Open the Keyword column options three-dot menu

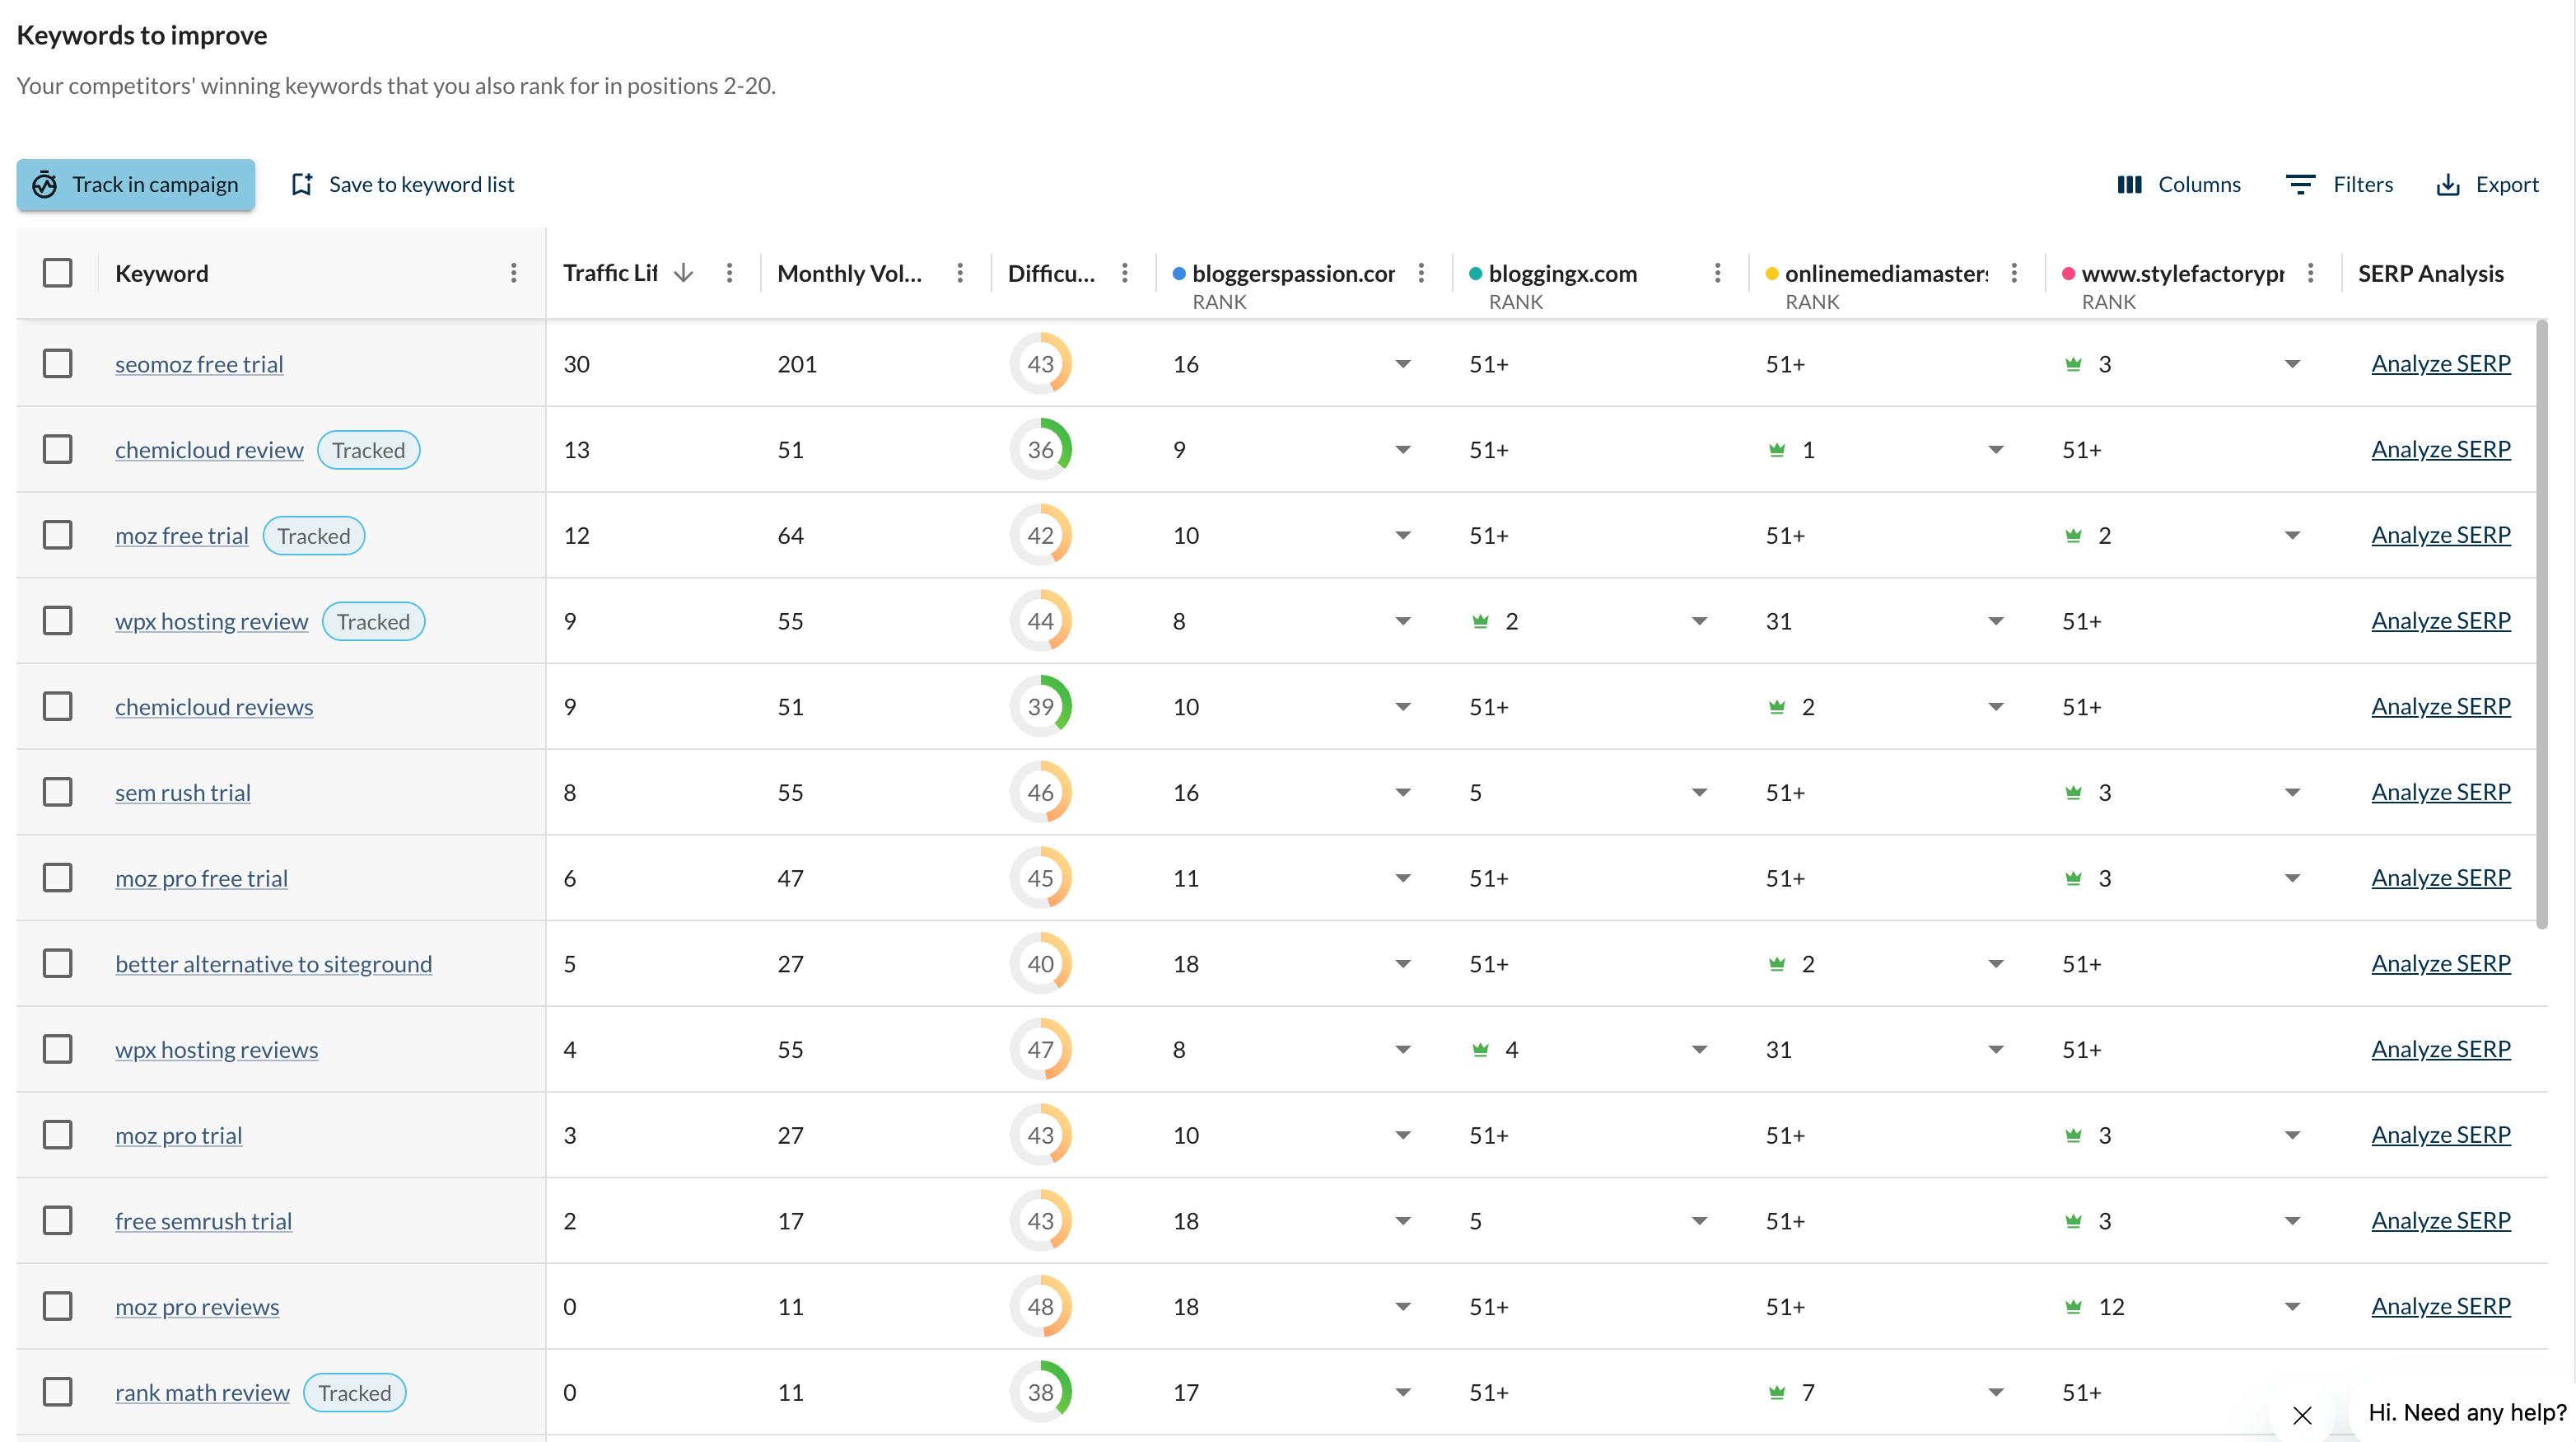tap(514, 272)
